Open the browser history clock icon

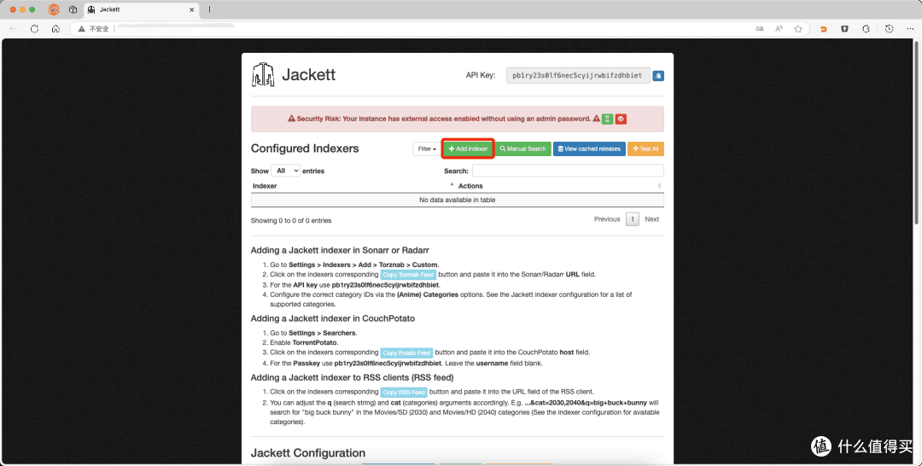pos(889,29)
